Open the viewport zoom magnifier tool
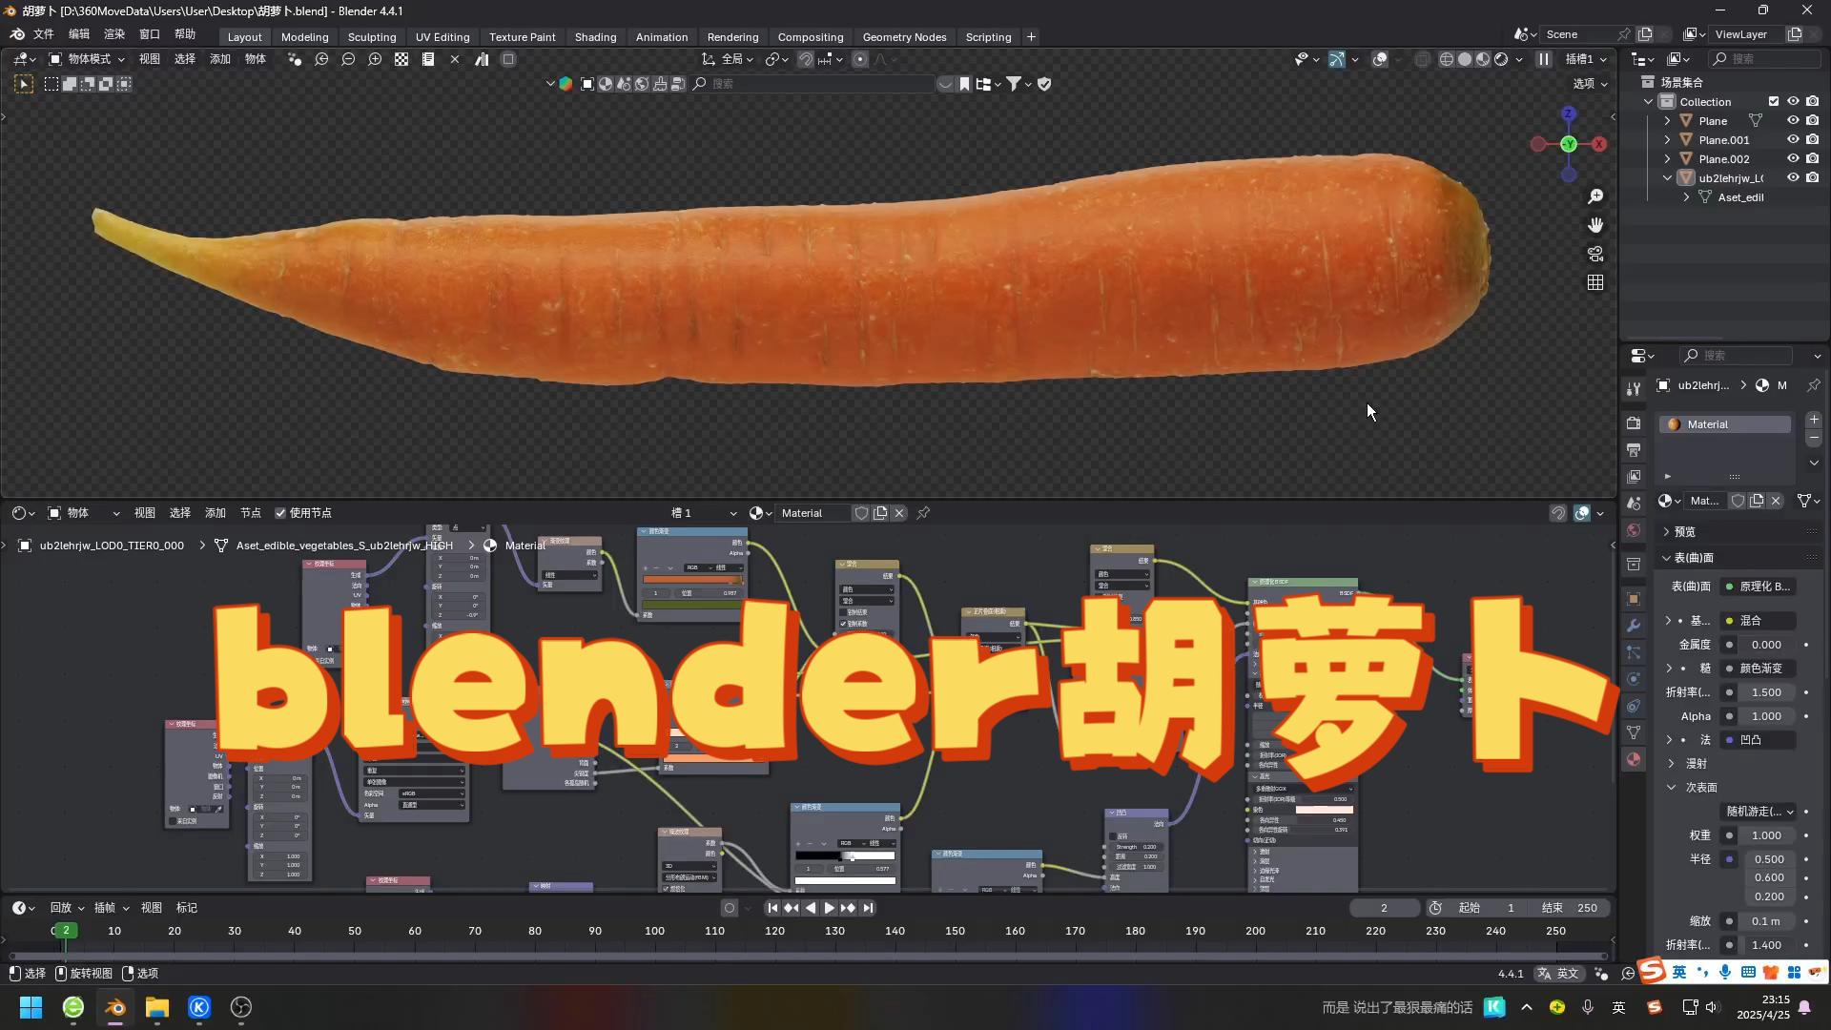This screenshot has height=1030, width=1831. point(1595,196)
